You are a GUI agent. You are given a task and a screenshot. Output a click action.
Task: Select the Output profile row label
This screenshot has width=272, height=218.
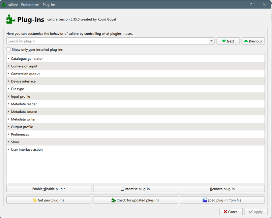point(22,127)
